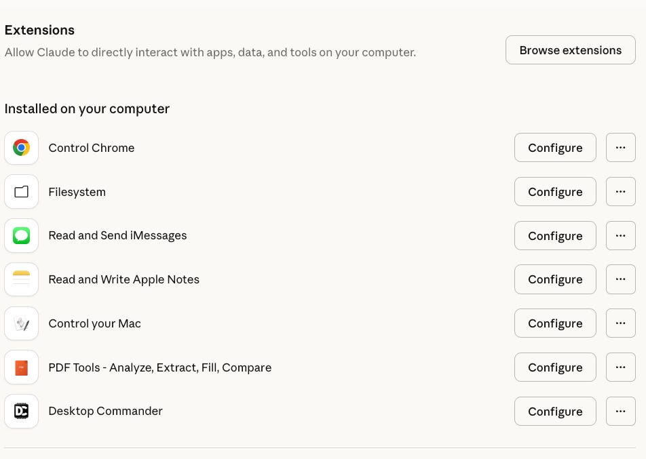Image resolution: width=646 pixels, height=459 pixels.
Task: Configure the Filesystem extension
Action: coord(555,192)
